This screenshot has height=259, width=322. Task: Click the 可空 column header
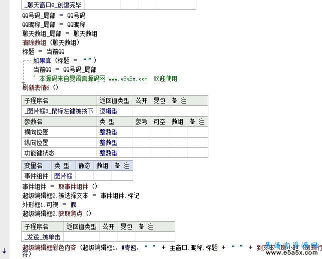pyautogui.click(x=160, y=122)
